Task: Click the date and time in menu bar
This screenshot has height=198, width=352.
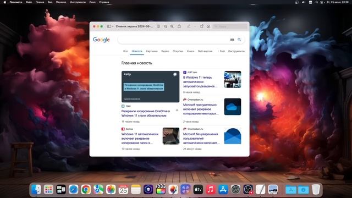Action: [x=338, y=2]
